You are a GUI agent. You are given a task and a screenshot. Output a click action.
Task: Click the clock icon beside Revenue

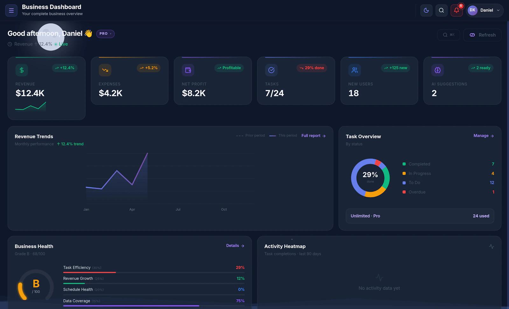[10, 44]
